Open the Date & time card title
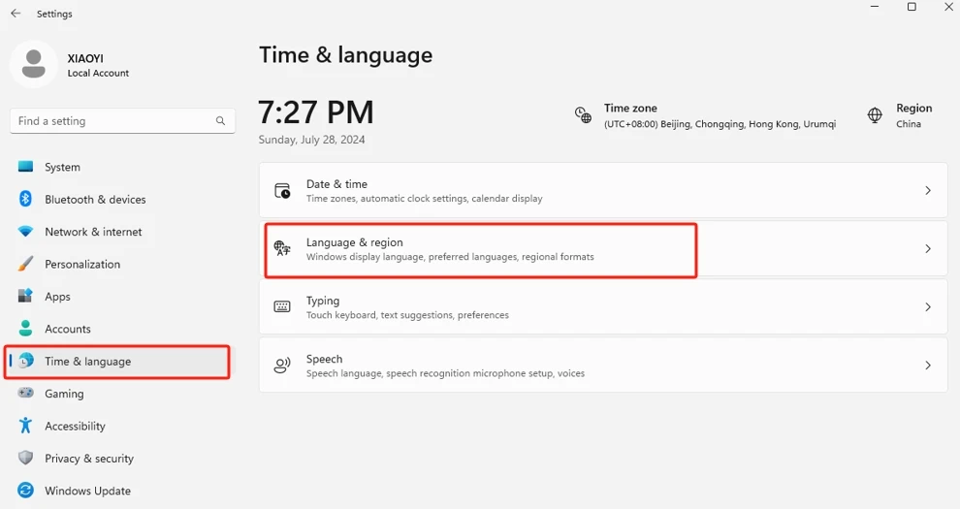 [x=336, y=184]
